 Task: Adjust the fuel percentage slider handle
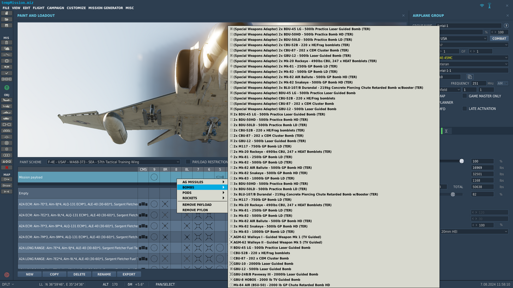462,161
